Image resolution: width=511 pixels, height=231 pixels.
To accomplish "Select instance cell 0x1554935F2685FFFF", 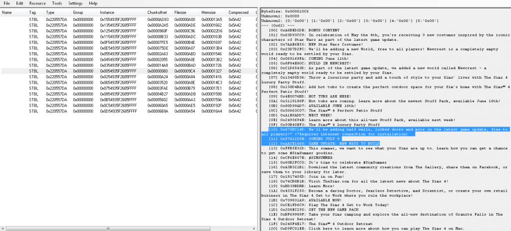I will pos(118,19).
